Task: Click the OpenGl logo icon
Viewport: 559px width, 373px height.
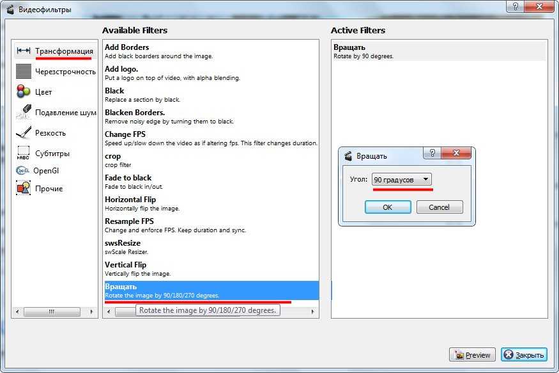Action: click(22, 171)
